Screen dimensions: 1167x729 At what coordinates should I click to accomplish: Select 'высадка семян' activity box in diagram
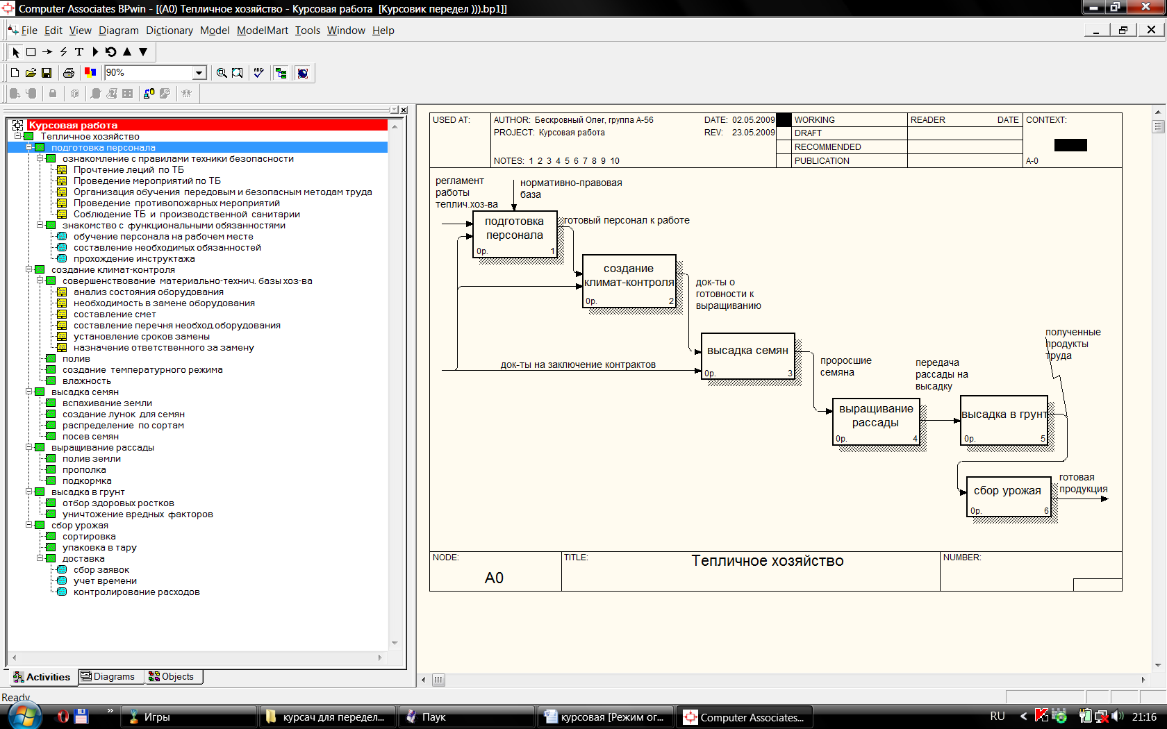[747, 355]
